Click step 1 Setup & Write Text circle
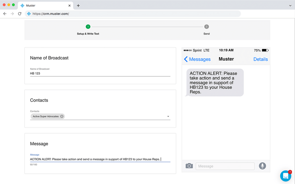Image resolution: width=295 pixels, height=184 pixels. click(88, 26)
